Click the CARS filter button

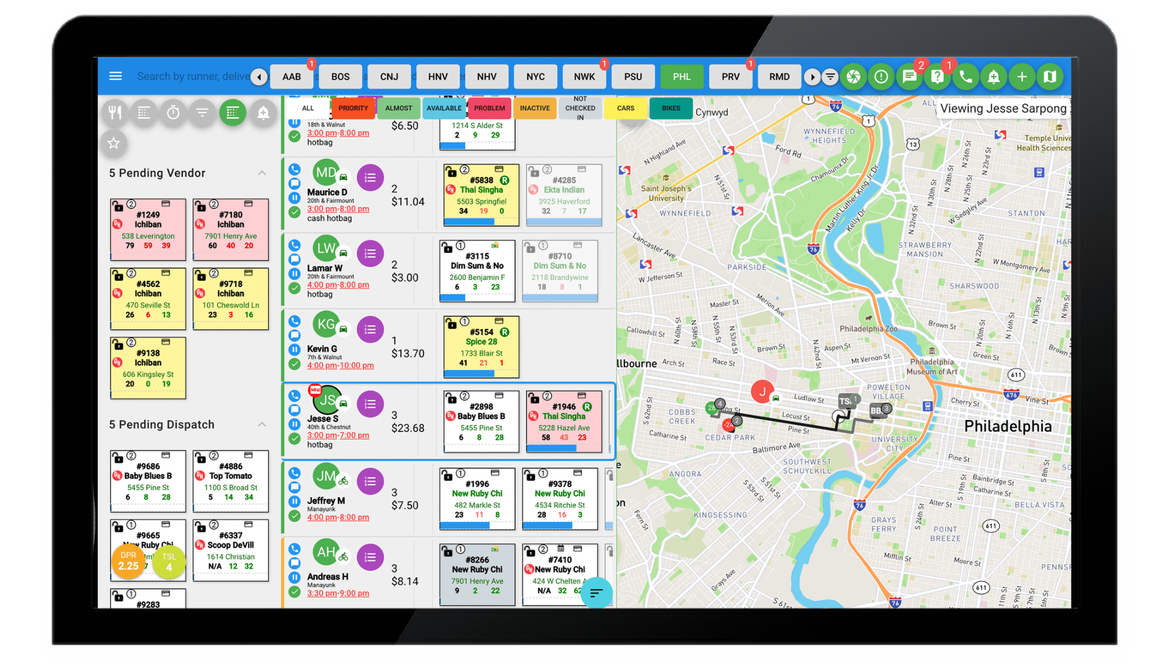pyautogui.click(x=625, y=108)
